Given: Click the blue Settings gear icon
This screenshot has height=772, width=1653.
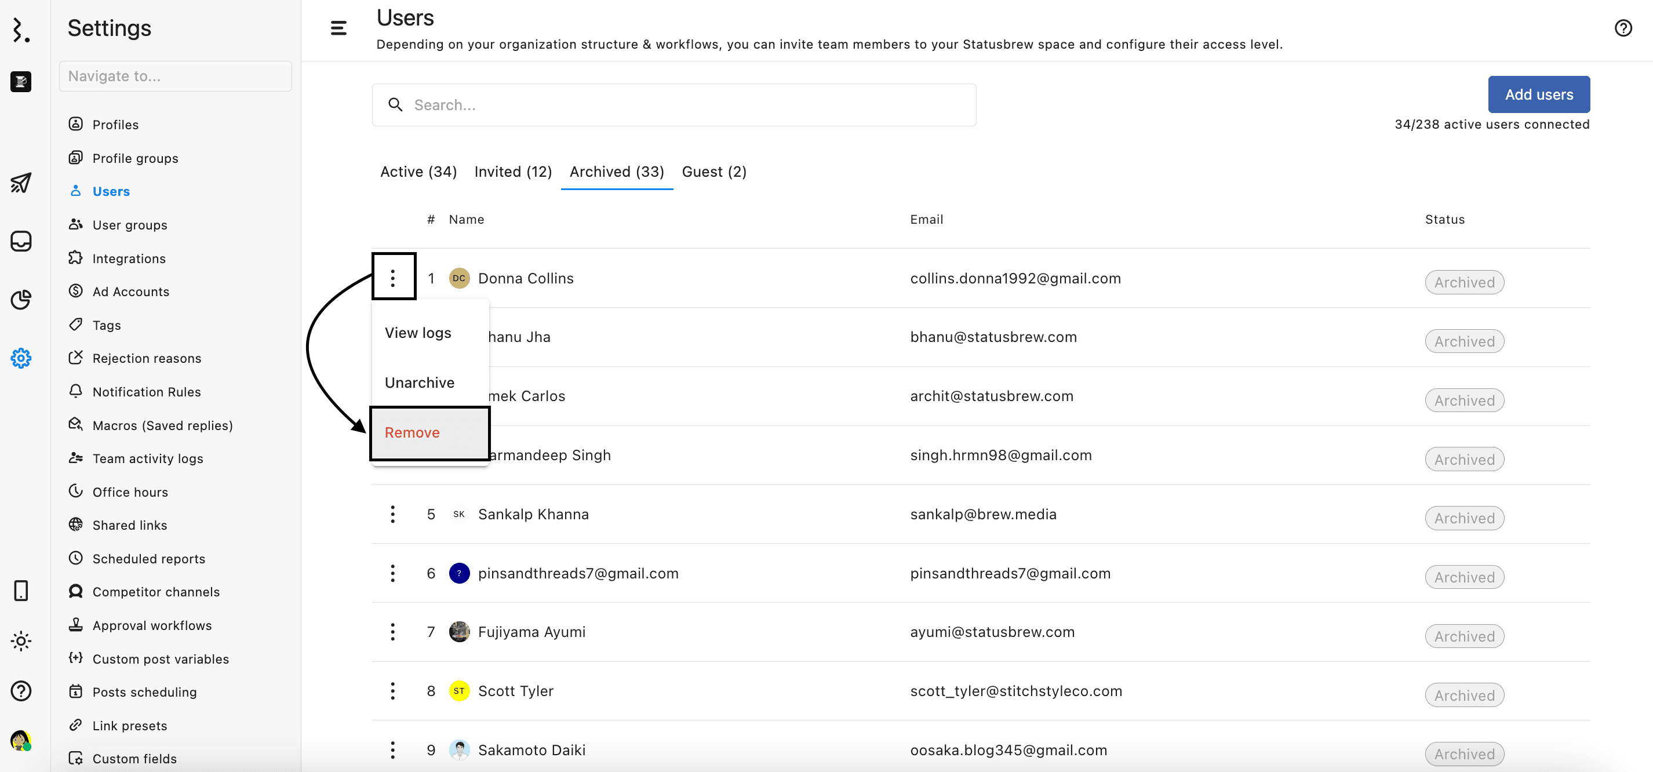Looking at the screenshot, I should point(20,358).
